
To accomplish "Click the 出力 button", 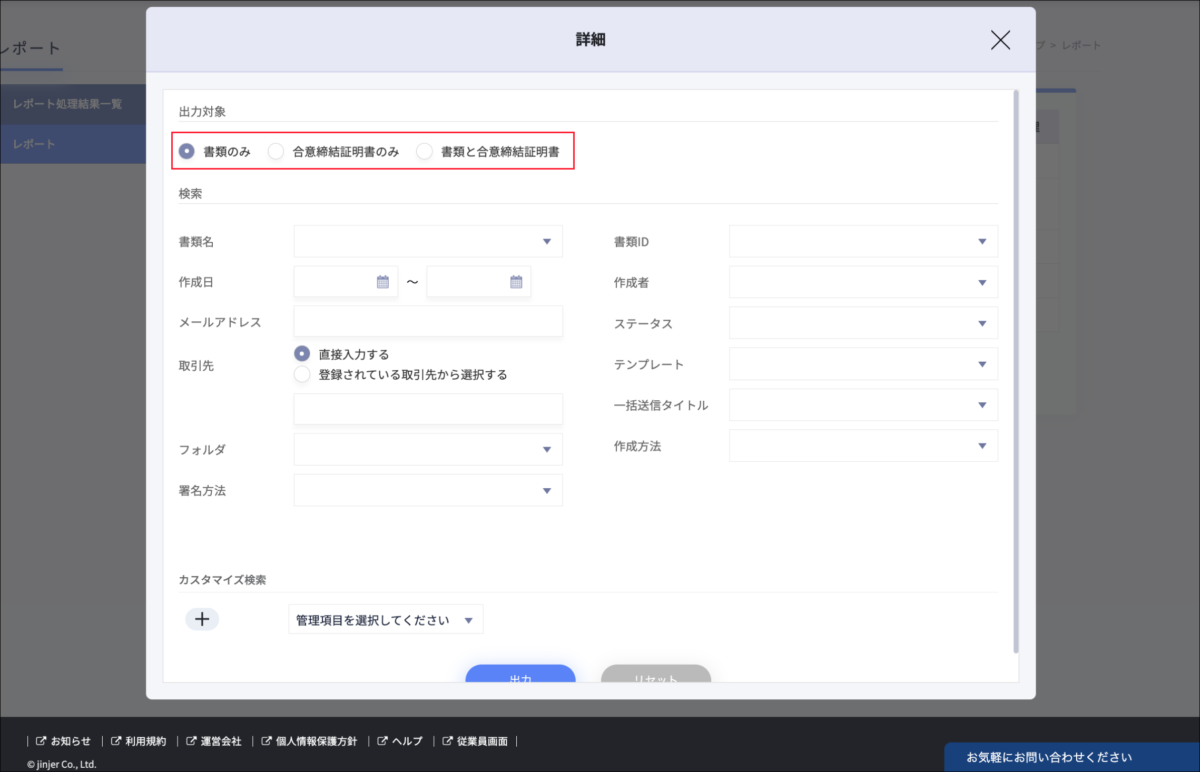I will (520, 675).
